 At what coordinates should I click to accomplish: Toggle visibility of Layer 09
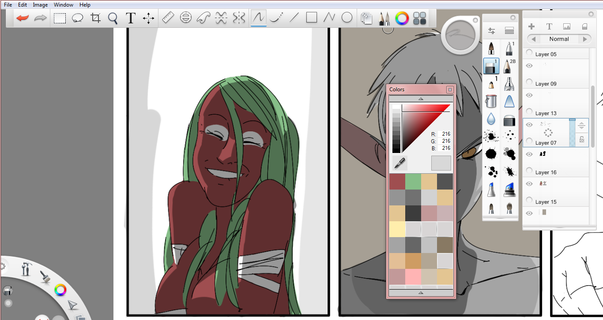[x=529, y=66]
